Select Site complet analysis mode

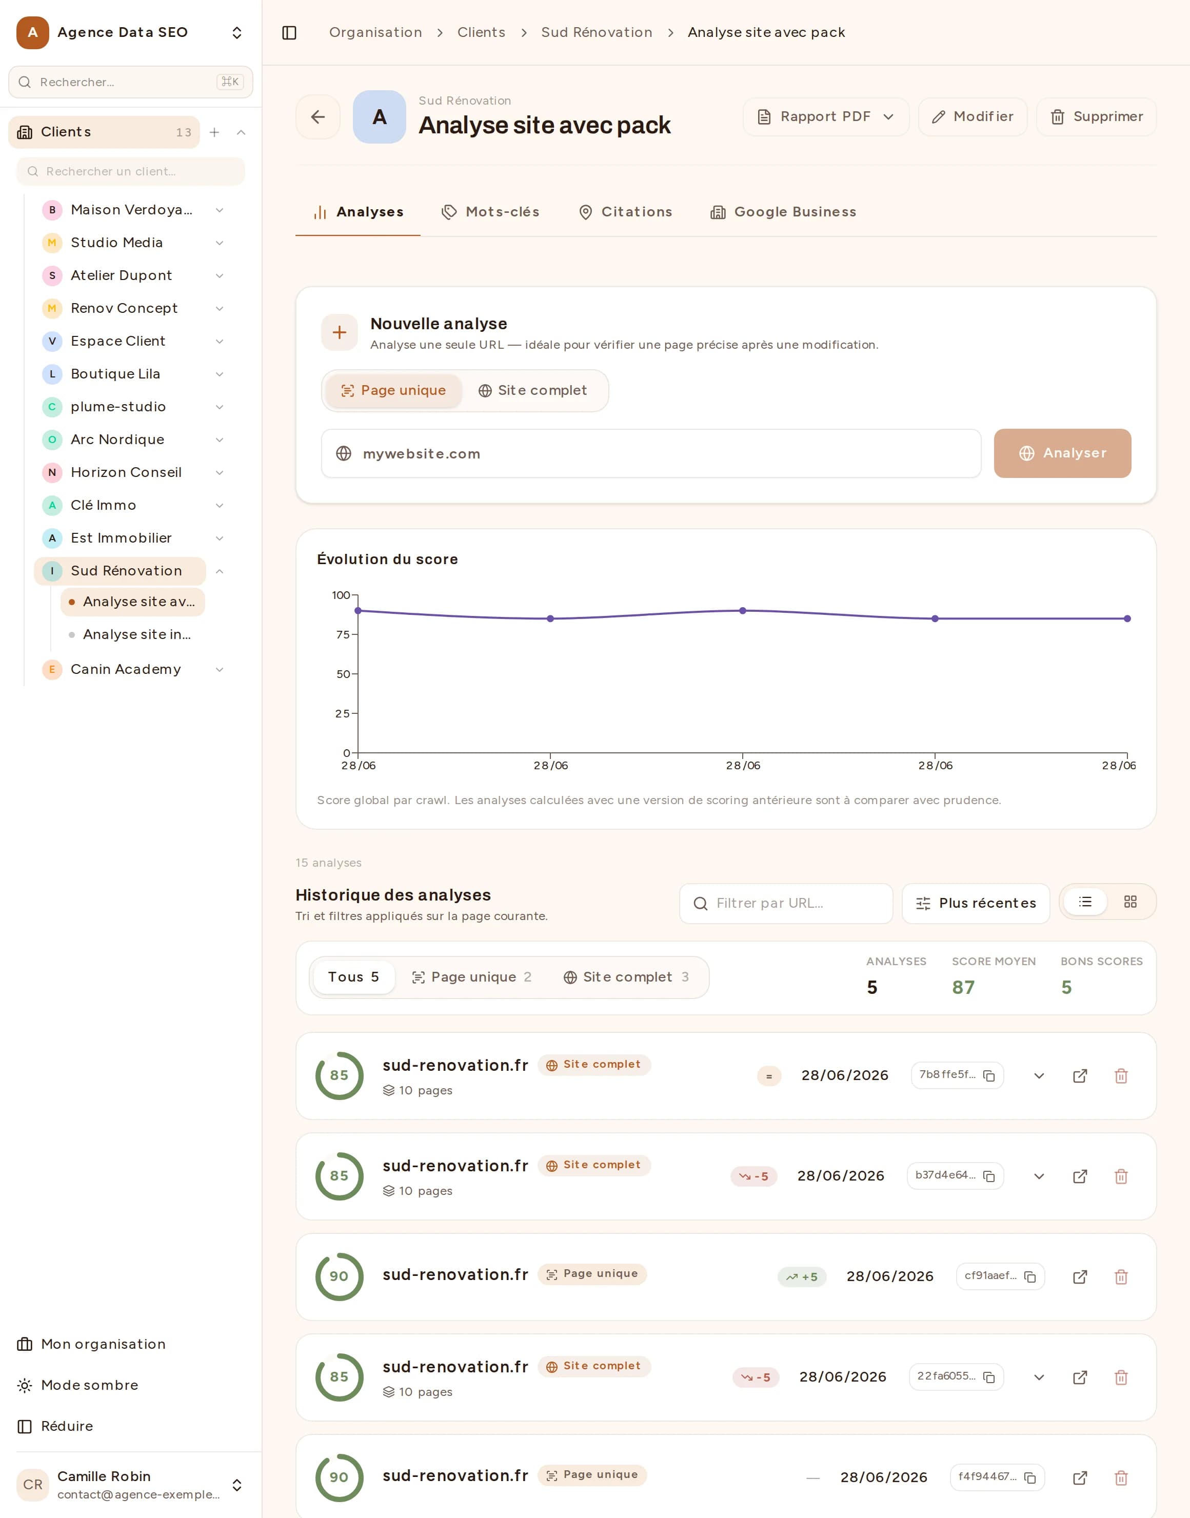[533, 391]
